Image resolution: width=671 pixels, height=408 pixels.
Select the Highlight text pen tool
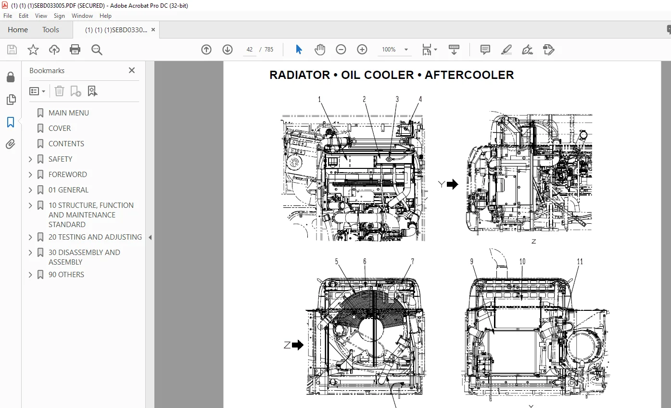[506, 50]
